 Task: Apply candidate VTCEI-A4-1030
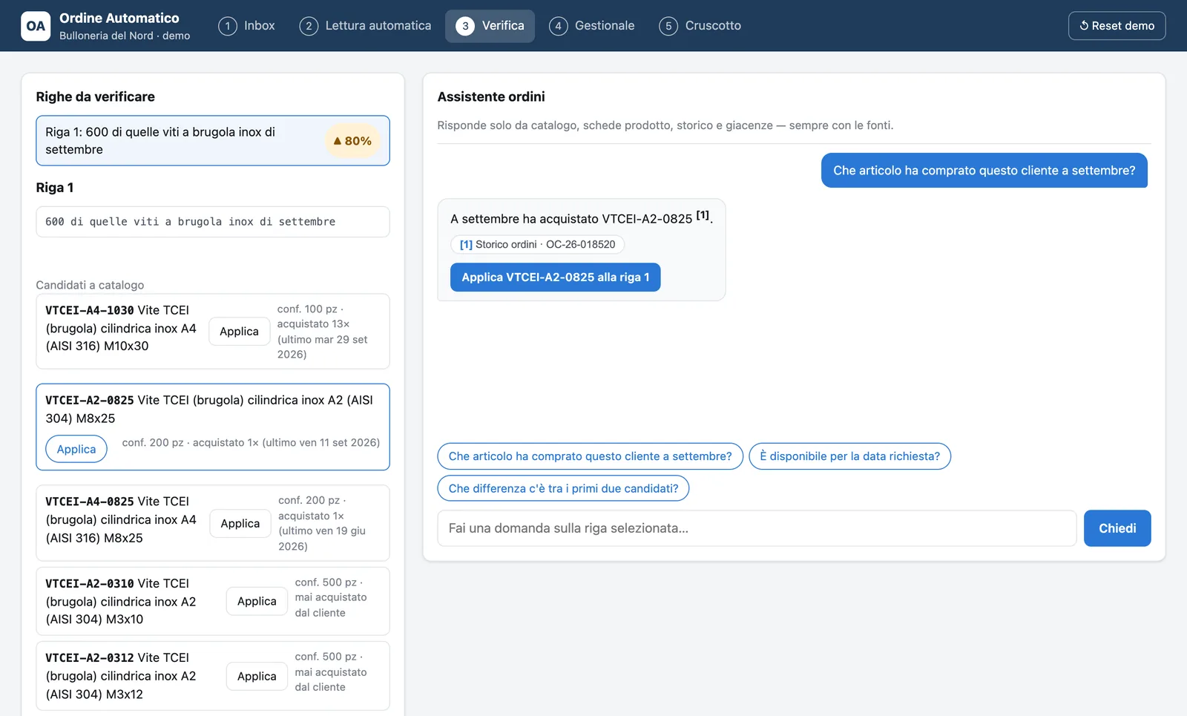239,332
